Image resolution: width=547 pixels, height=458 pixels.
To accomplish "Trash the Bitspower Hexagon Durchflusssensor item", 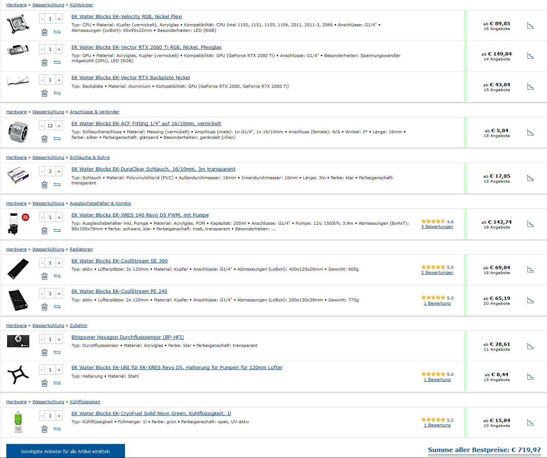I will click(45, 352).
